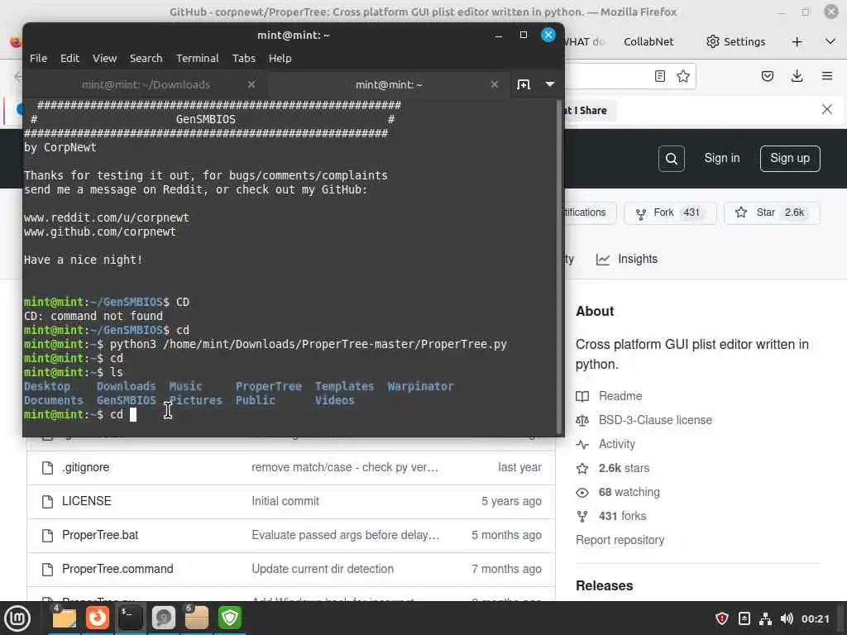Open the Edit menu in the terminal

coord(69,59)
